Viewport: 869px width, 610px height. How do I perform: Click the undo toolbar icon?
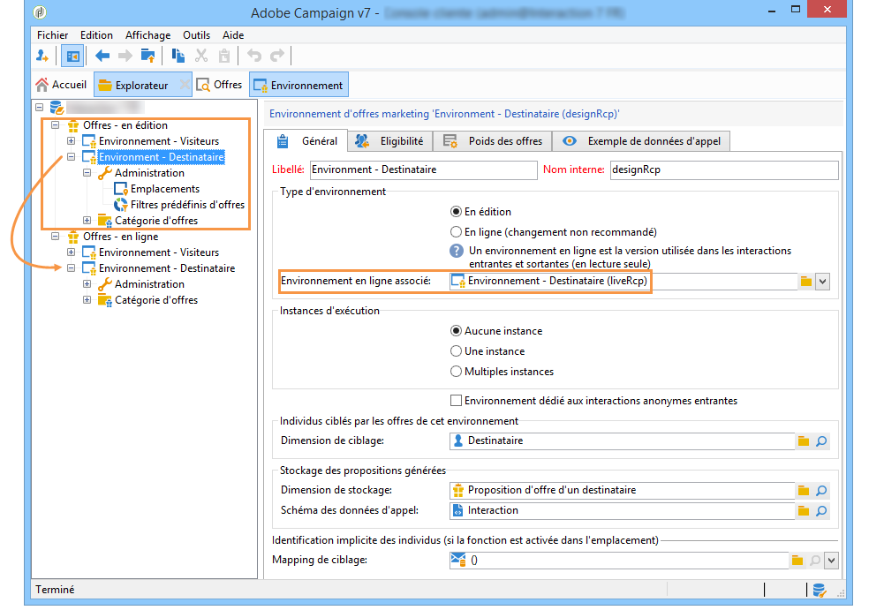pos(254,56)
